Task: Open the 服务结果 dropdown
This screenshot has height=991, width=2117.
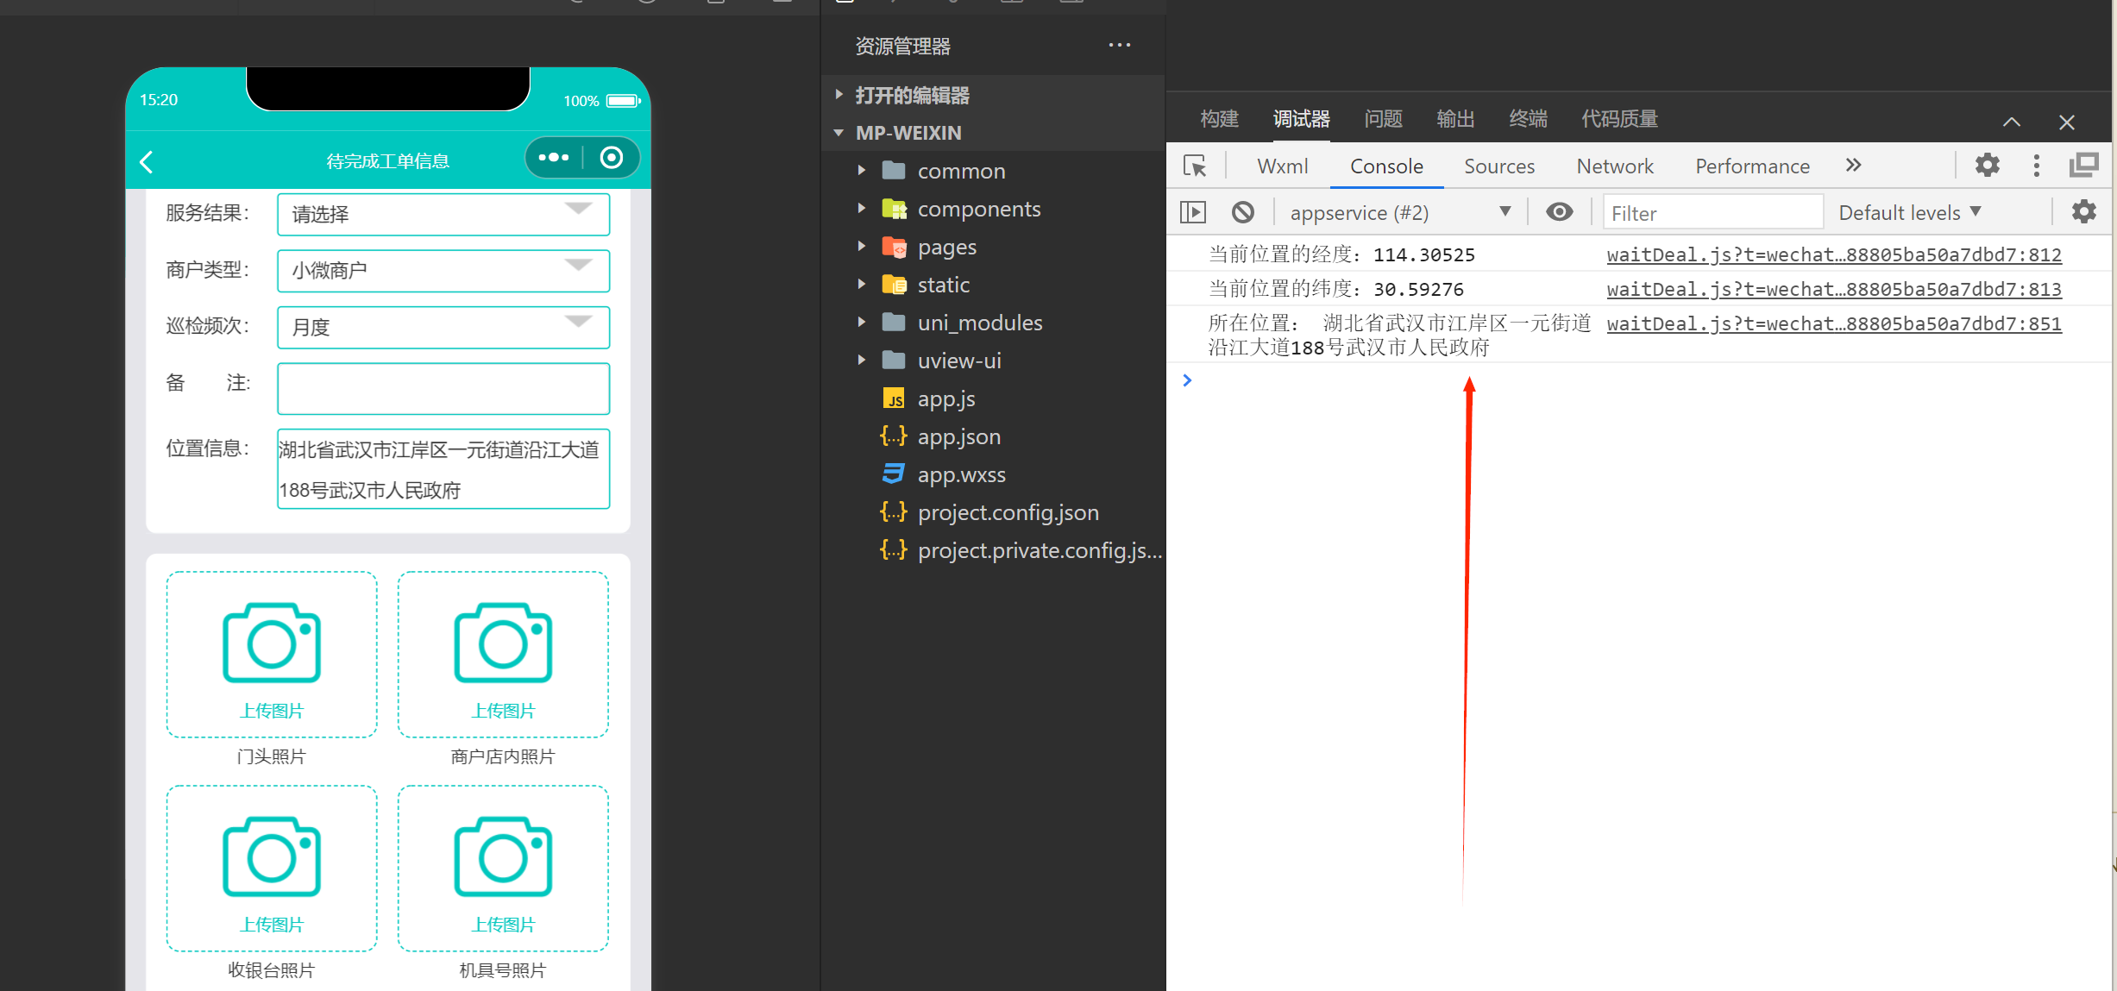Action: click(x=443, y=213)
